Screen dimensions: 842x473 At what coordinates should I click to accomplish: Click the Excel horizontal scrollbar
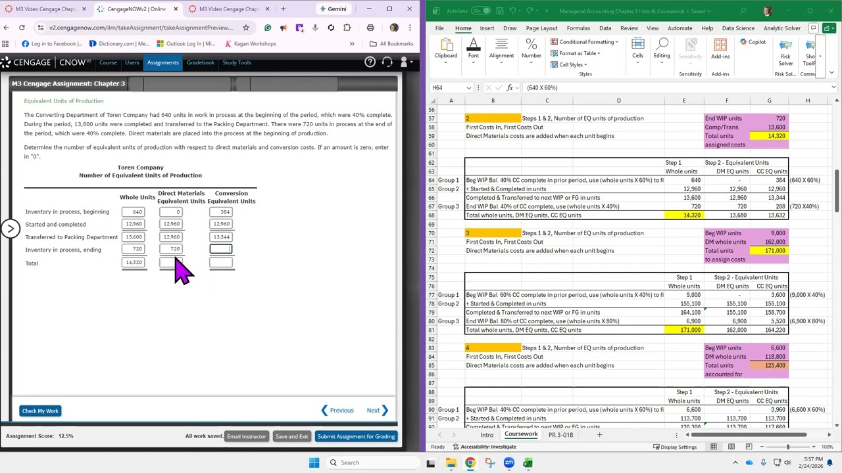click(x=749, y=435)
